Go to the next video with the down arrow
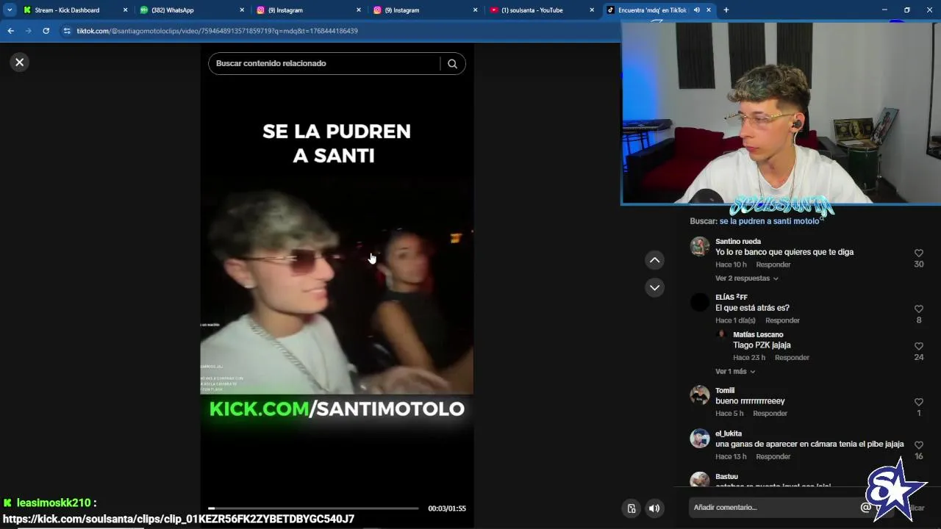 [654, 287]
